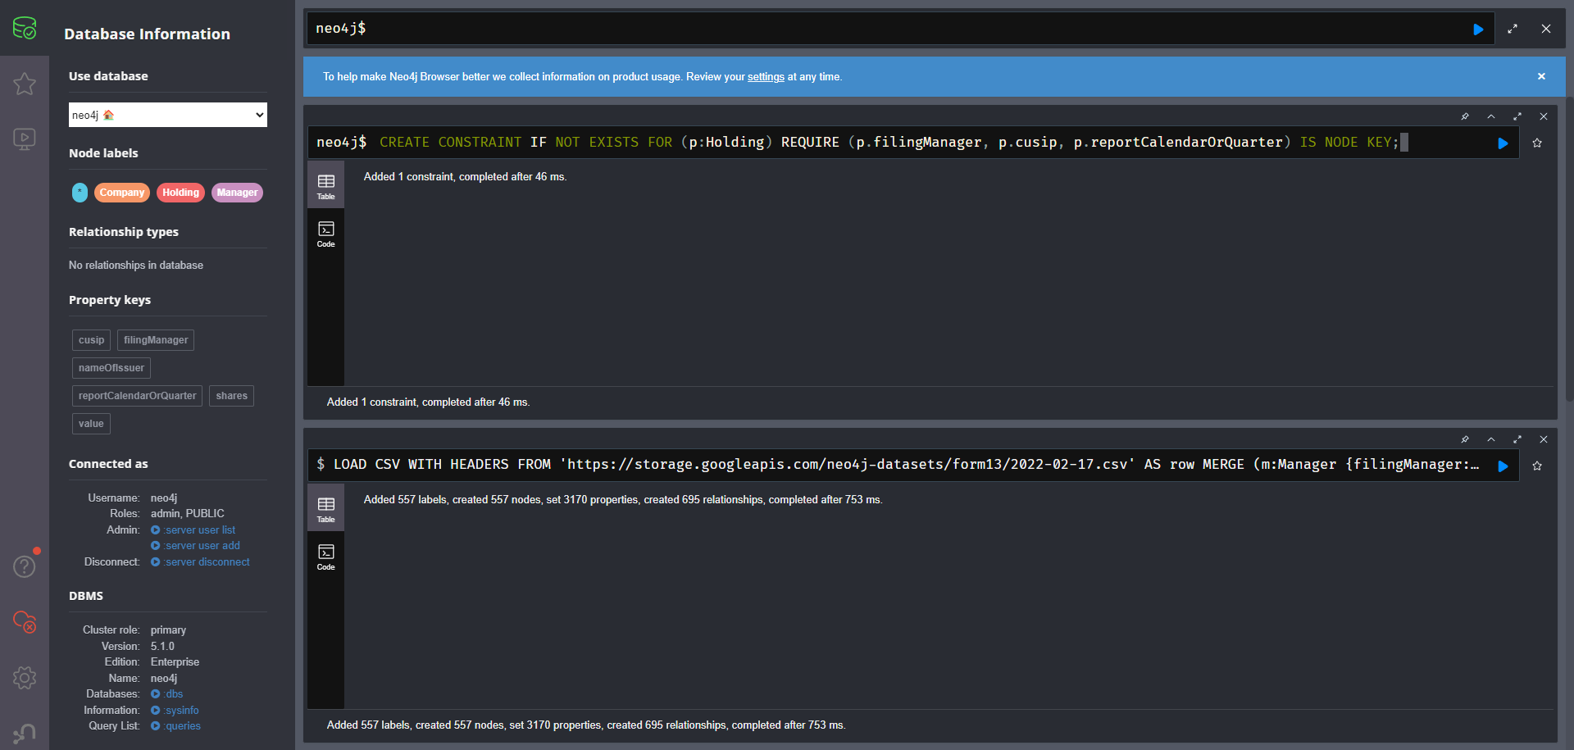The image size is (1574, 750).
Task: Open the Database Information sidebar icon
Action: tap(25, 28)
